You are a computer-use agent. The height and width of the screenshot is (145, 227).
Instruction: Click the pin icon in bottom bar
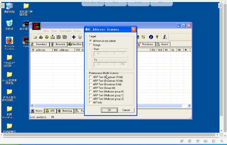(182, 141)
